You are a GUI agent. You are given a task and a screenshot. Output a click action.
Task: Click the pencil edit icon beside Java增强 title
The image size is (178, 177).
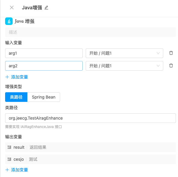[46, 8]
